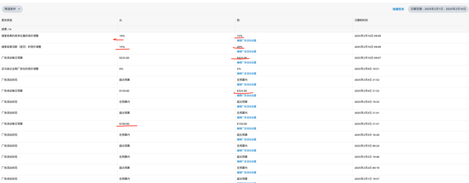Click the 日期和时间 column header

[361, 20]
